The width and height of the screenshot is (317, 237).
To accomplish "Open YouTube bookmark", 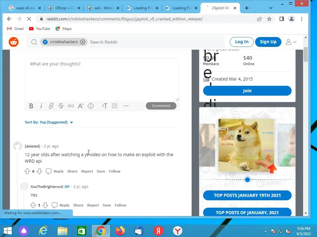I will point(39,29).
